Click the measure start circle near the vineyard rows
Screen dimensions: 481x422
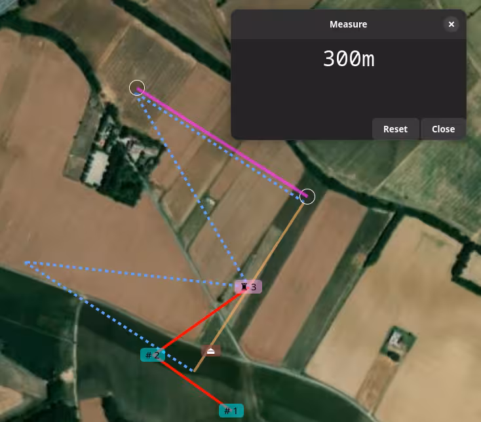[x=137, y=88]
